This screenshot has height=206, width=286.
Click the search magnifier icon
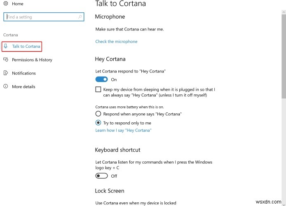click(x=80, y=17)
